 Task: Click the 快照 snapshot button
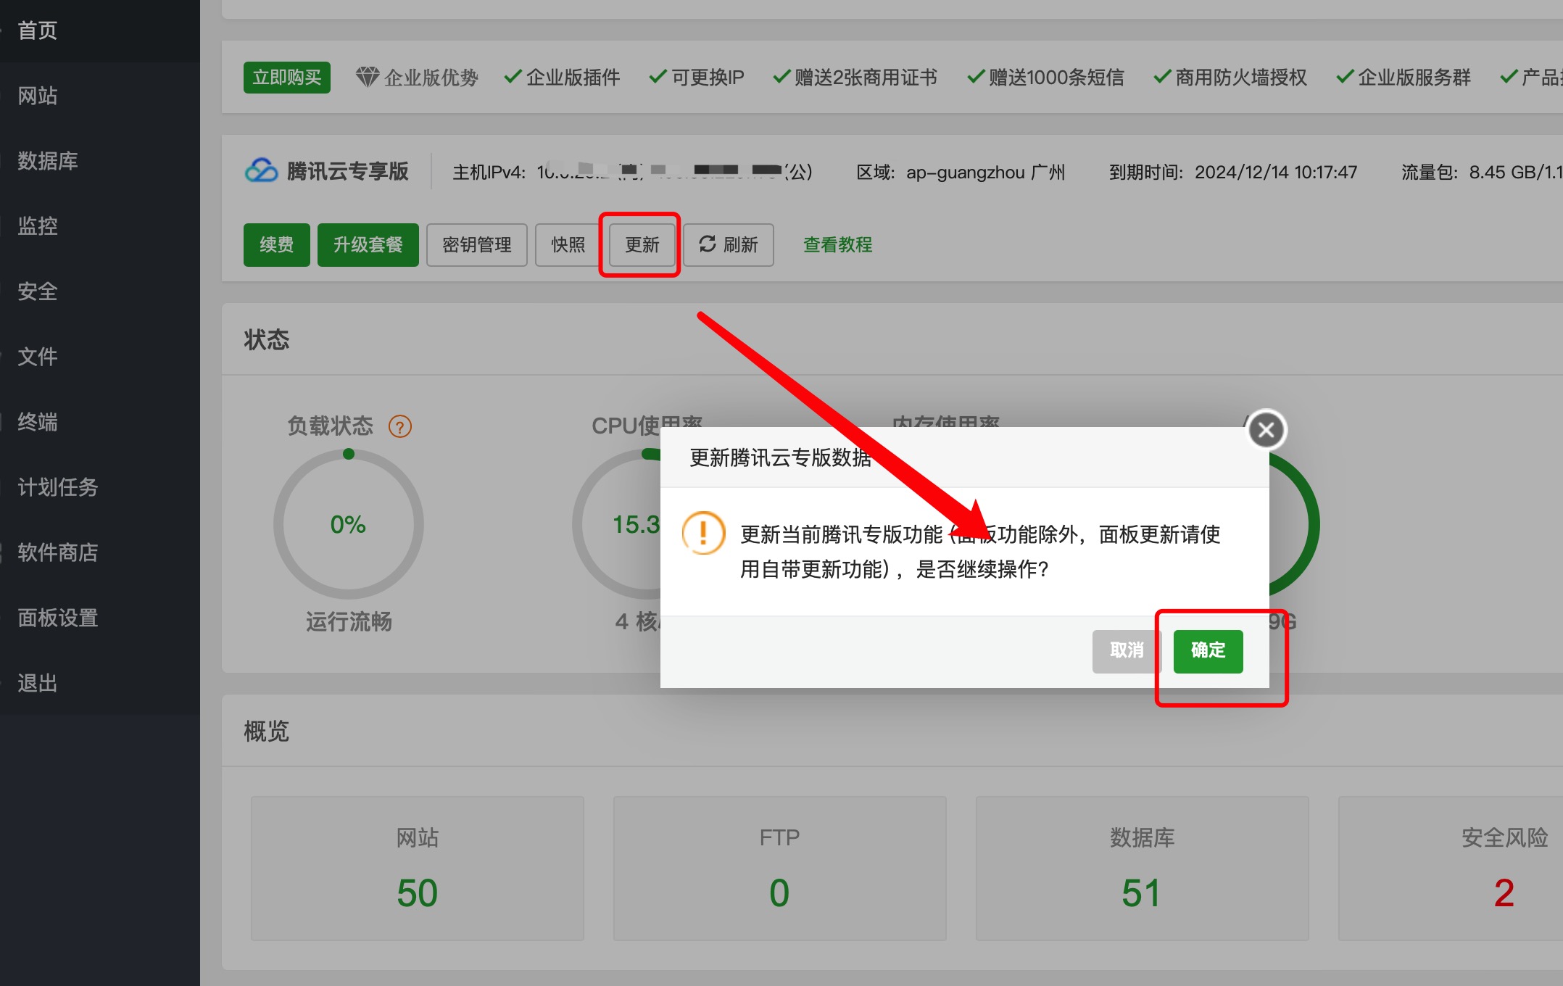[x=568, y=245]
